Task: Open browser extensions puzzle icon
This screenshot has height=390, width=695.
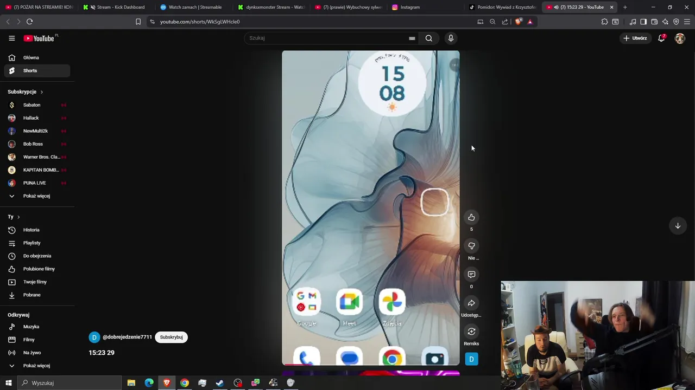Action: (x=604, y=22)
